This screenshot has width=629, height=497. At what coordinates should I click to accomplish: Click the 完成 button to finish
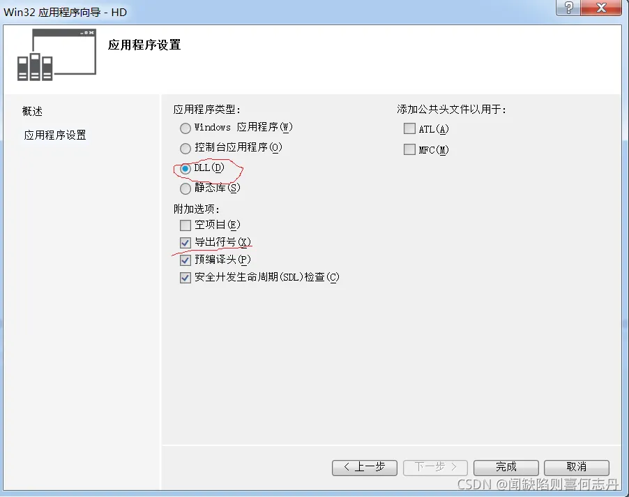point(506,467)
